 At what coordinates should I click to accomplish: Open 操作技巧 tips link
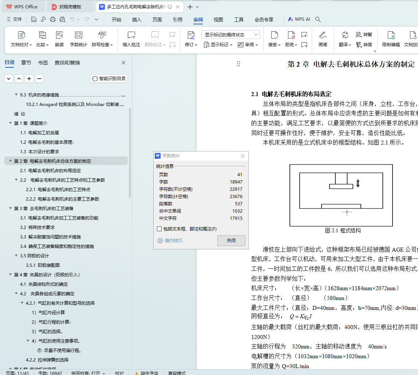tap(170, 240)
